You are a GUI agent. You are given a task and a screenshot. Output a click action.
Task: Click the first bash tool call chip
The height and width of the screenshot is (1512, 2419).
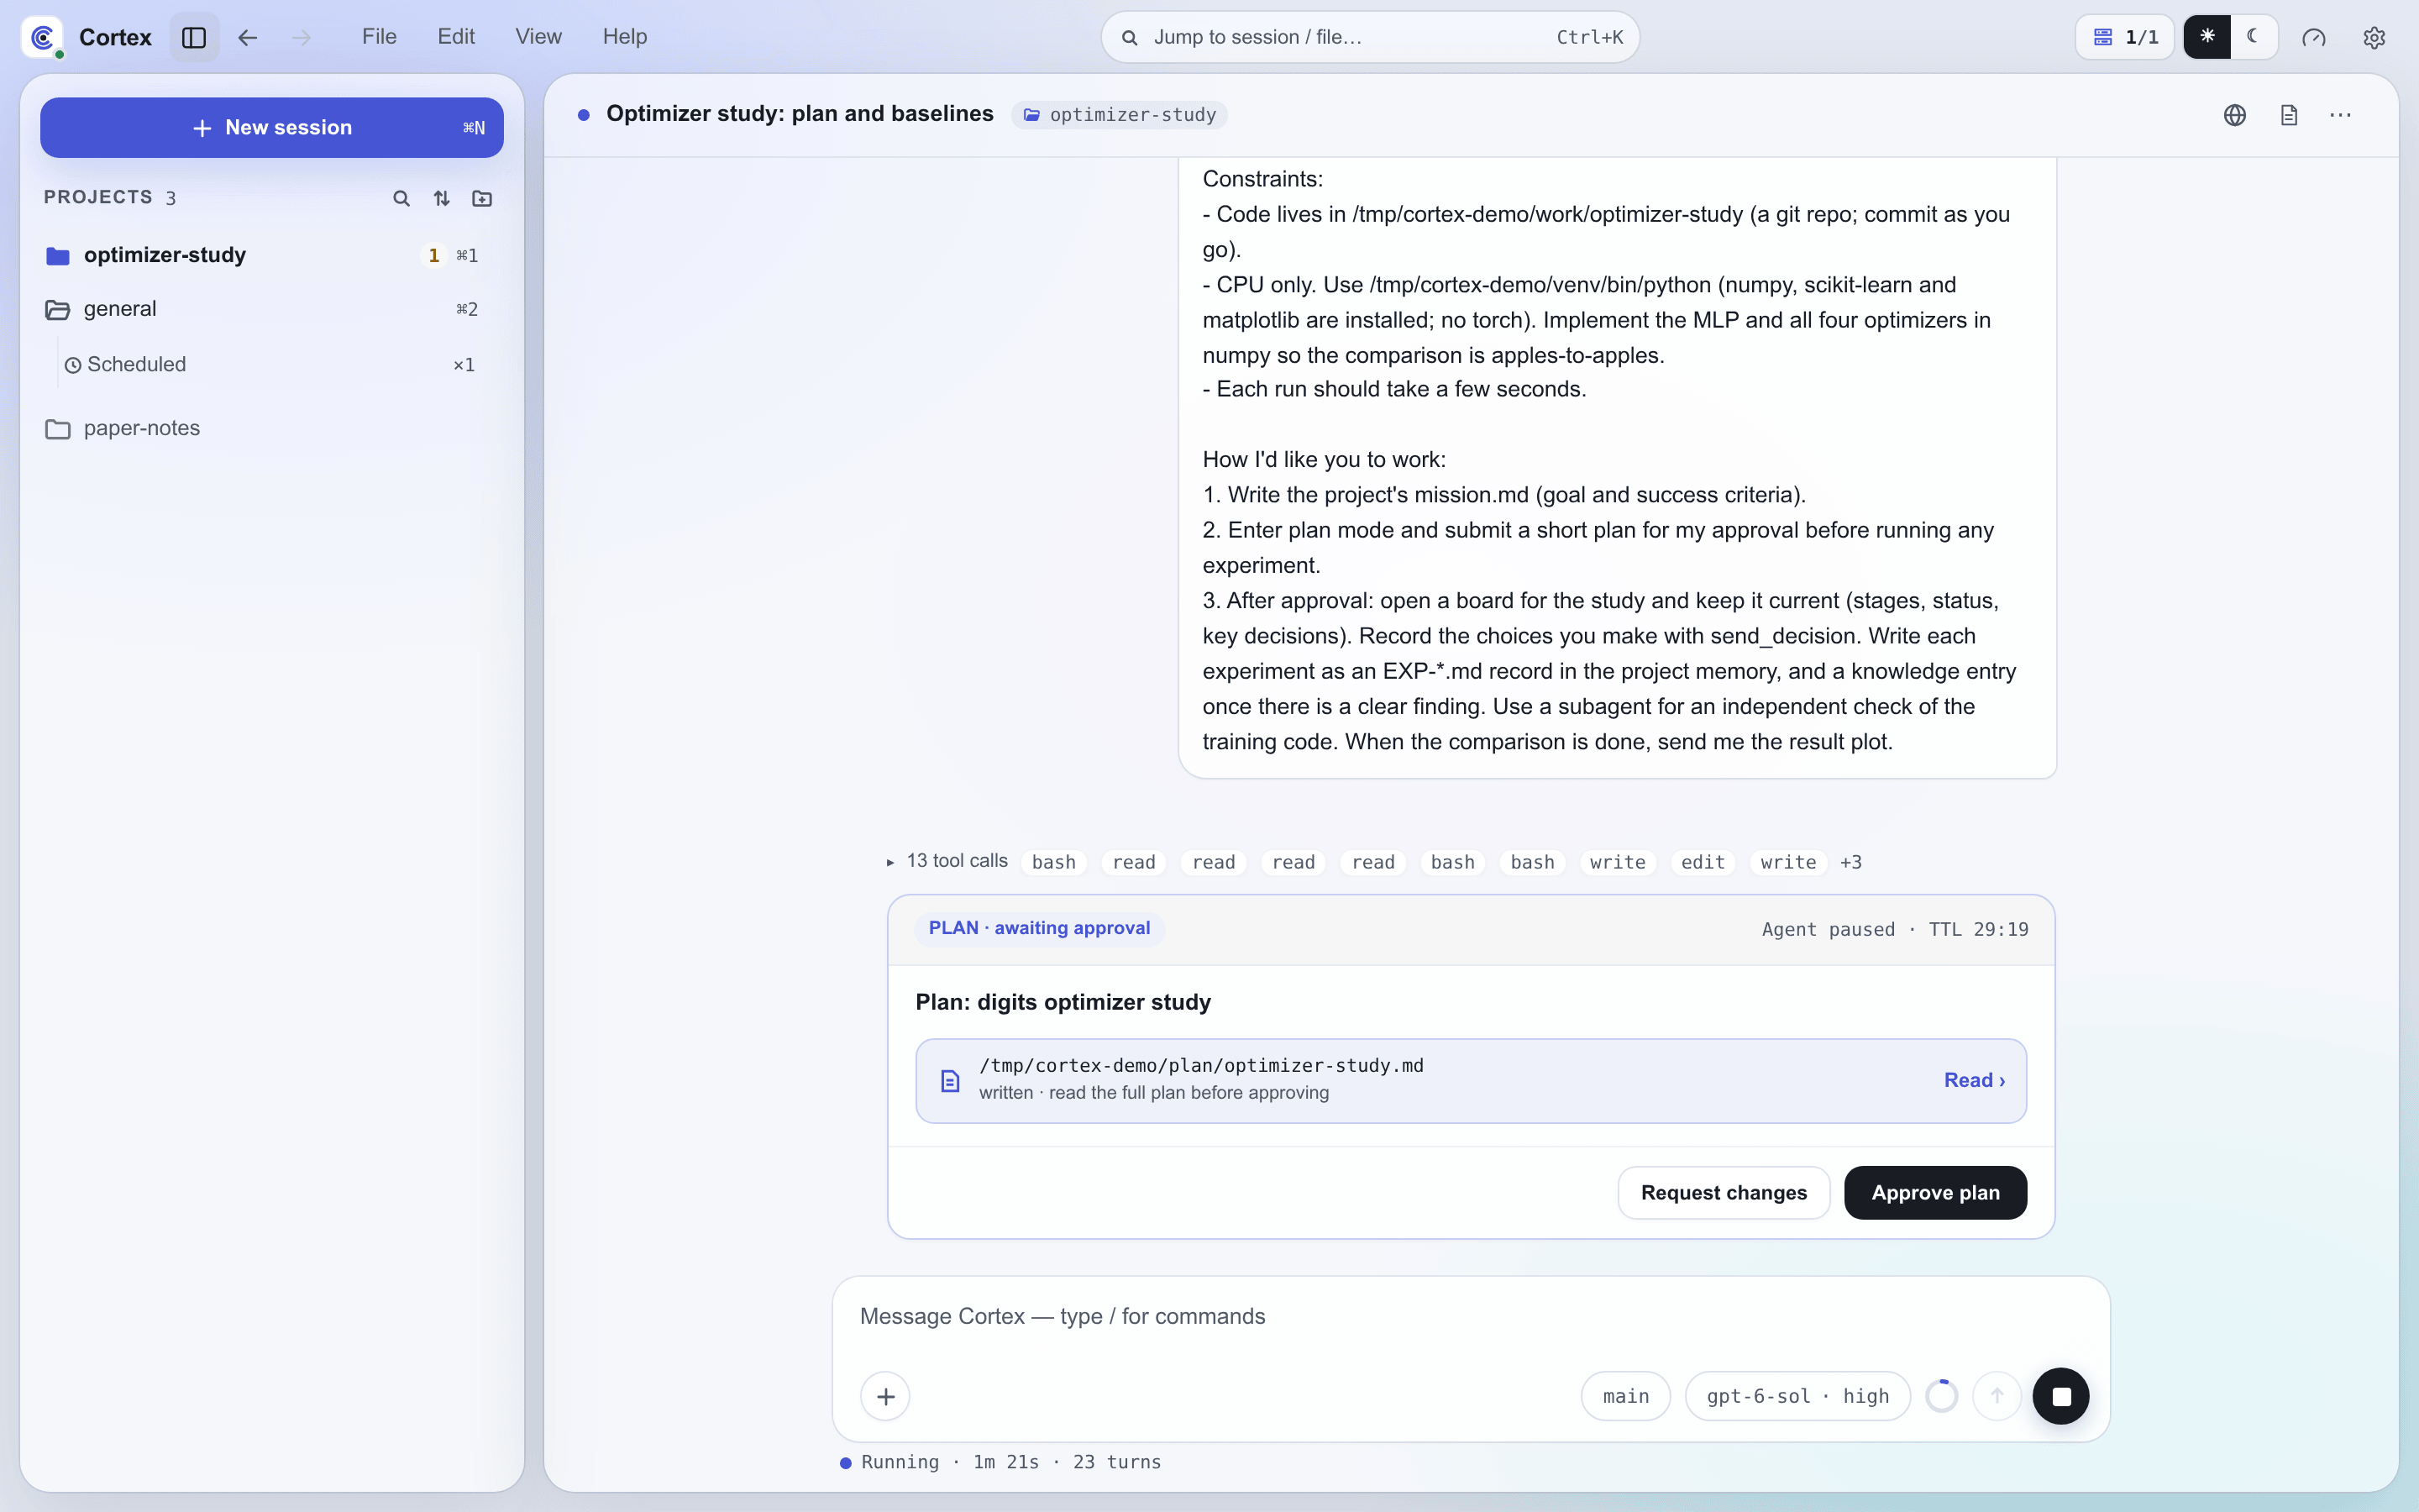click(x=1053, y=862)
